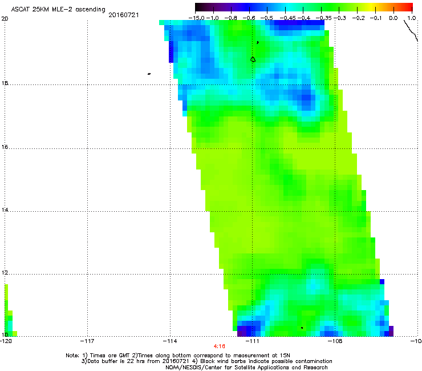Click colorbar label -0.5

[x=267, y=18]
